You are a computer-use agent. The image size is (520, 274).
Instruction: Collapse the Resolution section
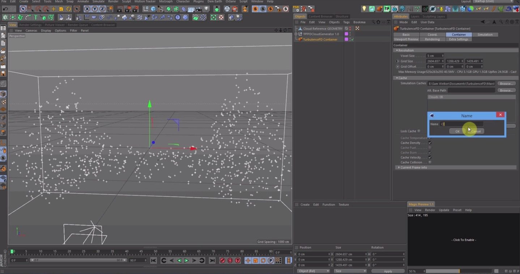[x=397, y=50]
